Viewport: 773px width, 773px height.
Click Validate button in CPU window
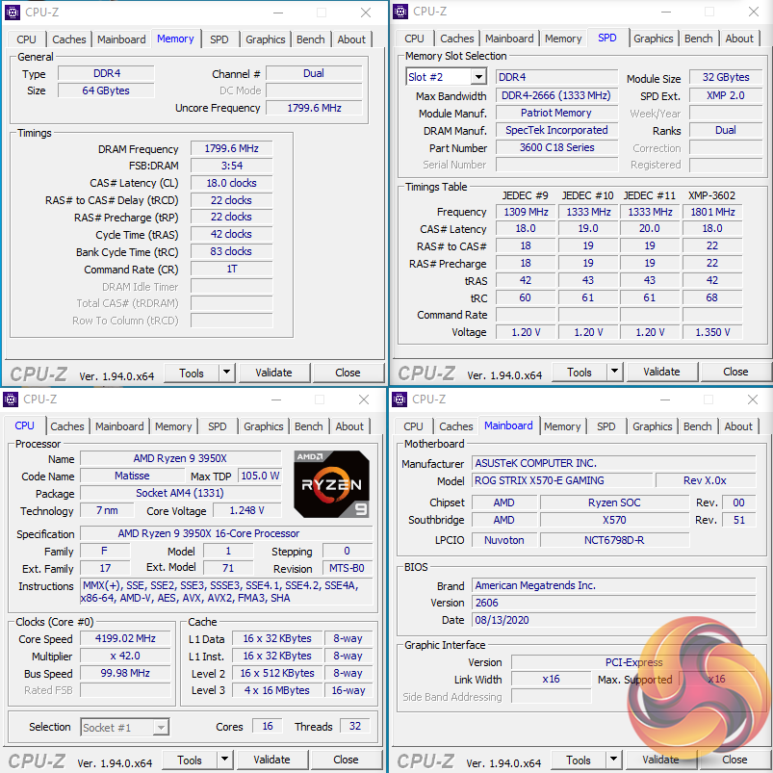(x=272, y=760)
